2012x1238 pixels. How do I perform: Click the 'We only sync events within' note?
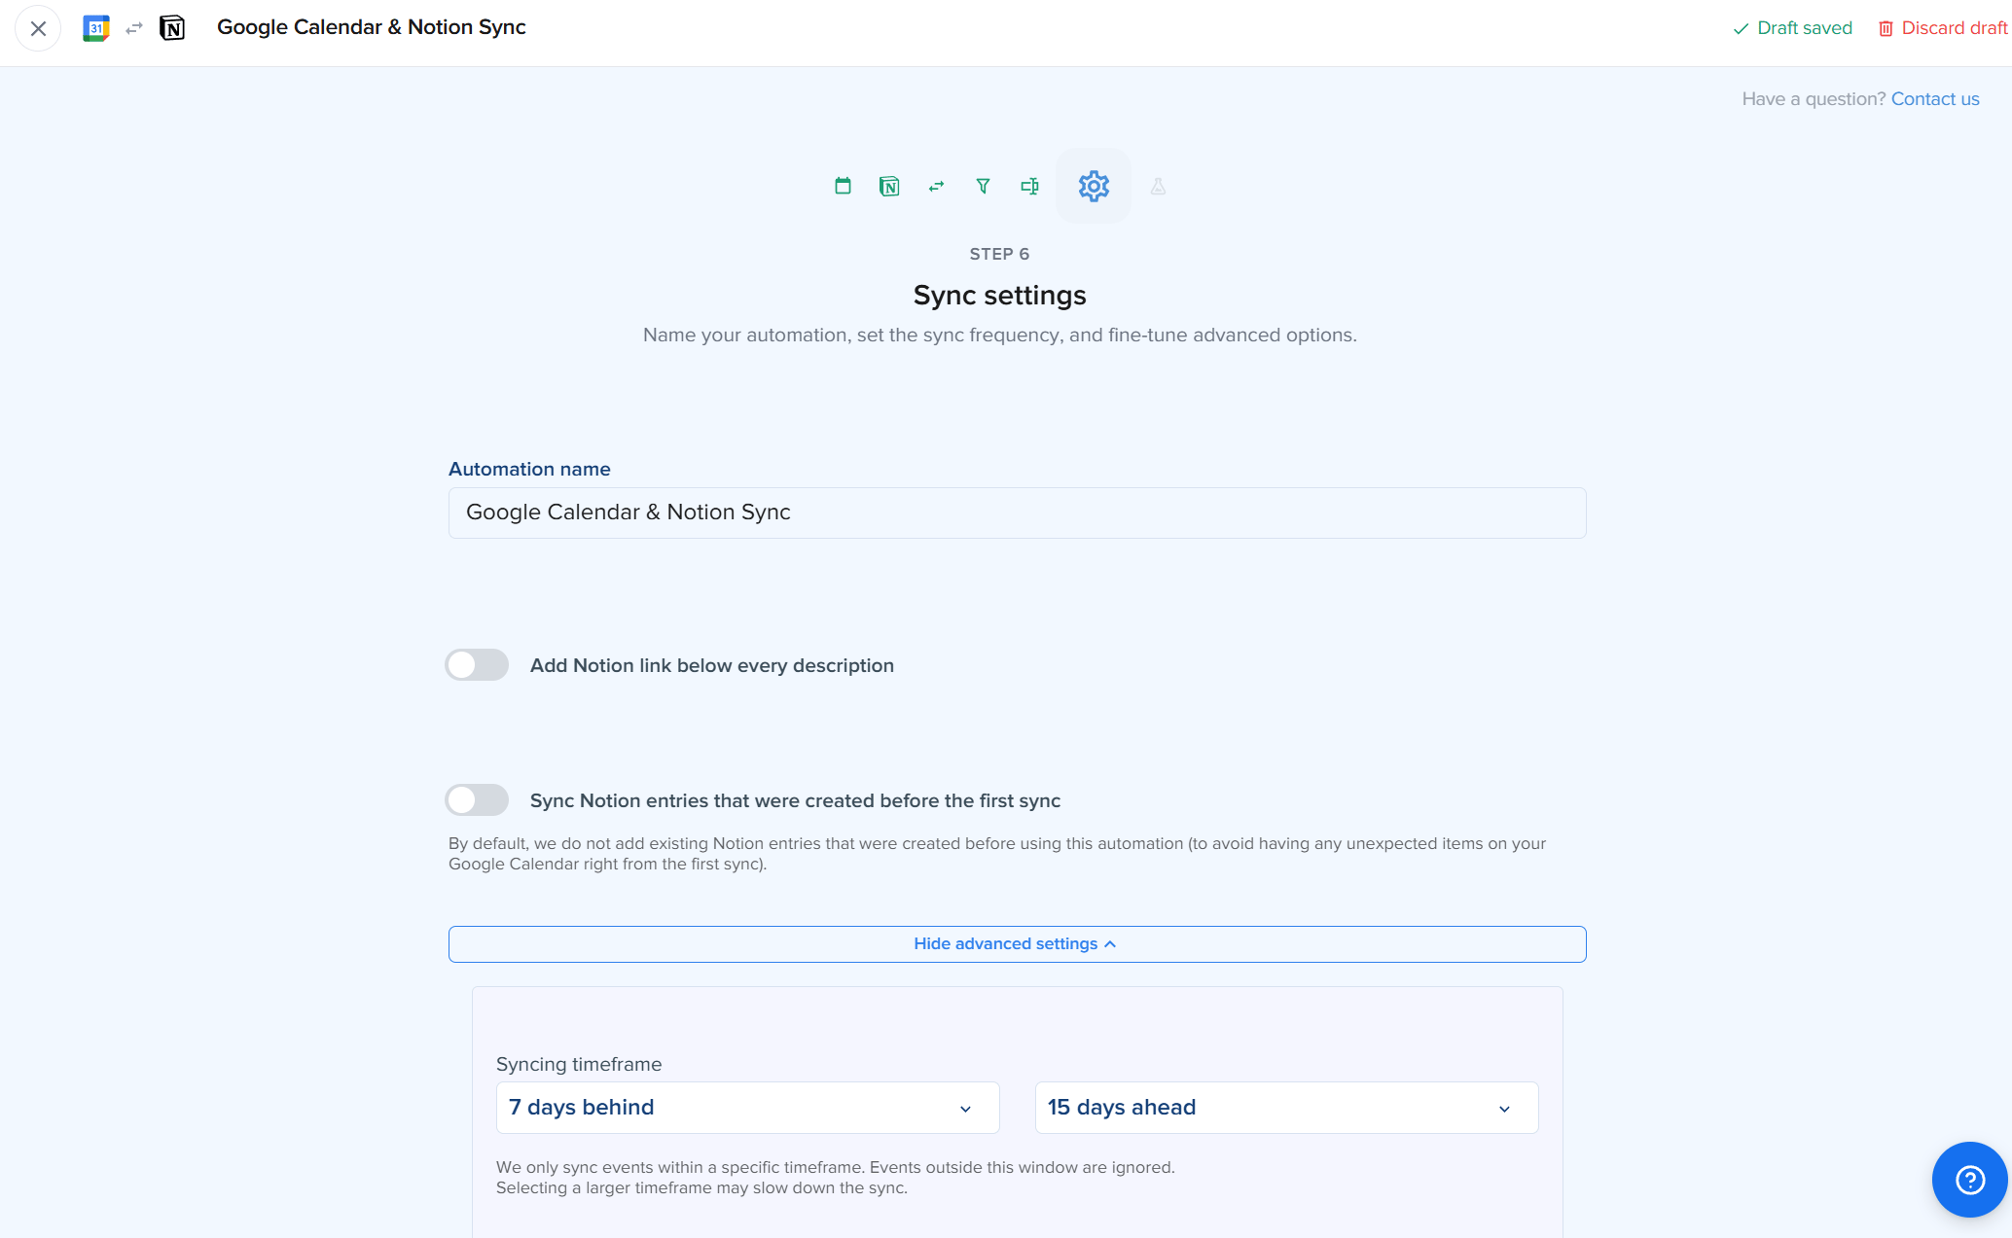[836, 1178]
